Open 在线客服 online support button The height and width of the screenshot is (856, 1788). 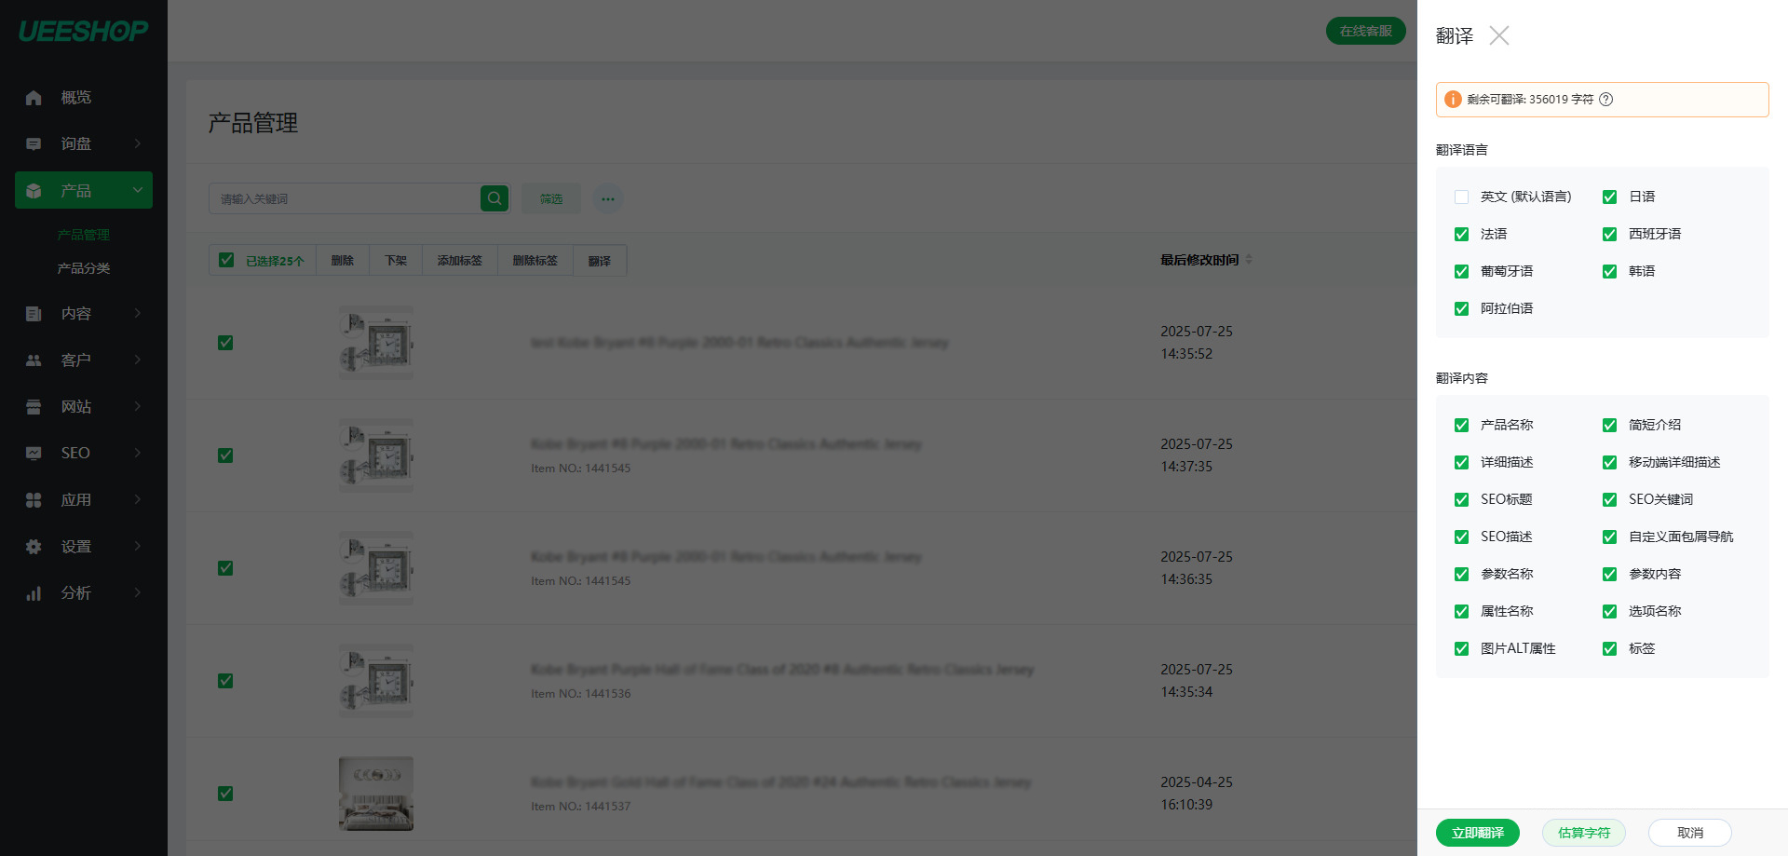(x=1366, y=31)
